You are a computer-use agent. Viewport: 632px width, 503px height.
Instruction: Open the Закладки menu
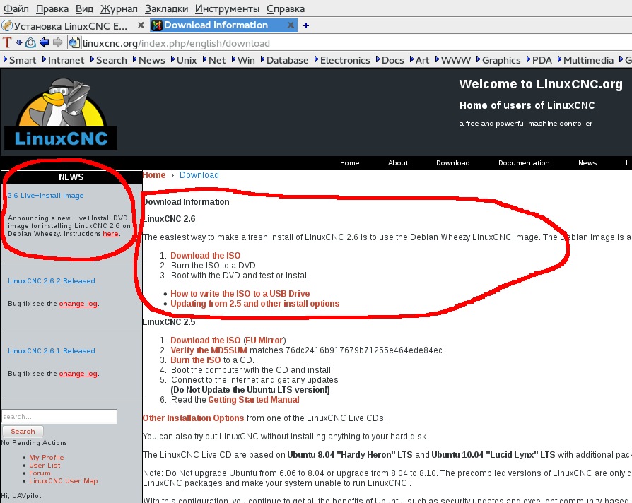(166, 8)
